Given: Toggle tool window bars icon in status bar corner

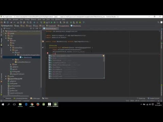Looking at the screenshot, I should (x=1, y=101).
